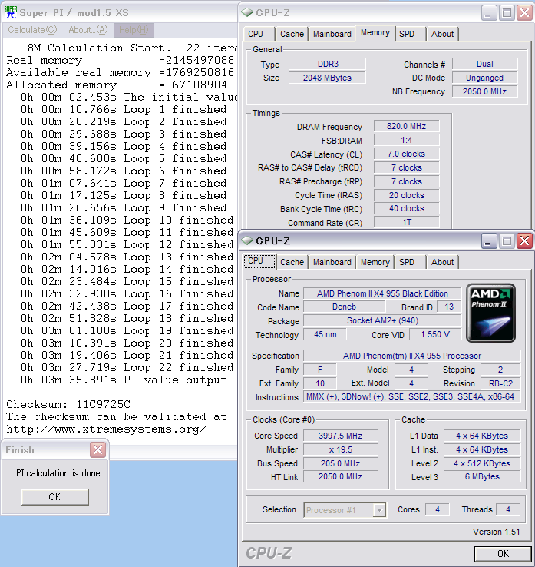Screen dimensions: 535x567
Task: Click the DRAM Frequency 820.0 MHz value
Action: click(406, 126)
